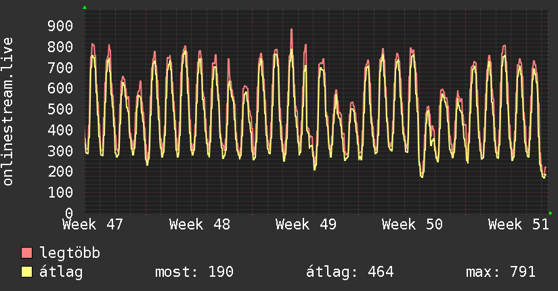The image size is (558, 291).
Task: Select the átlag legend label beside yellow swatch
Action: click(61, 272)
